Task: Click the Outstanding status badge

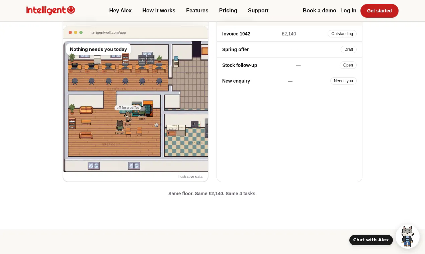Action: pos(342,34)
